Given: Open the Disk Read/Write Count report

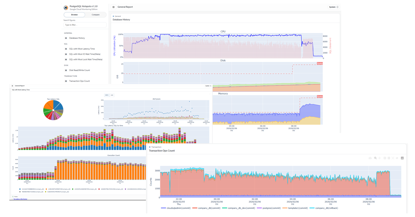Looking at the screenshot, I should [x=79, y=70].
